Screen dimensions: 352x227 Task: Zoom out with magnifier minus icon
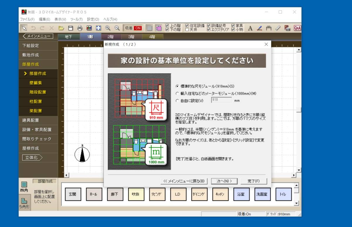coord(117,28)
